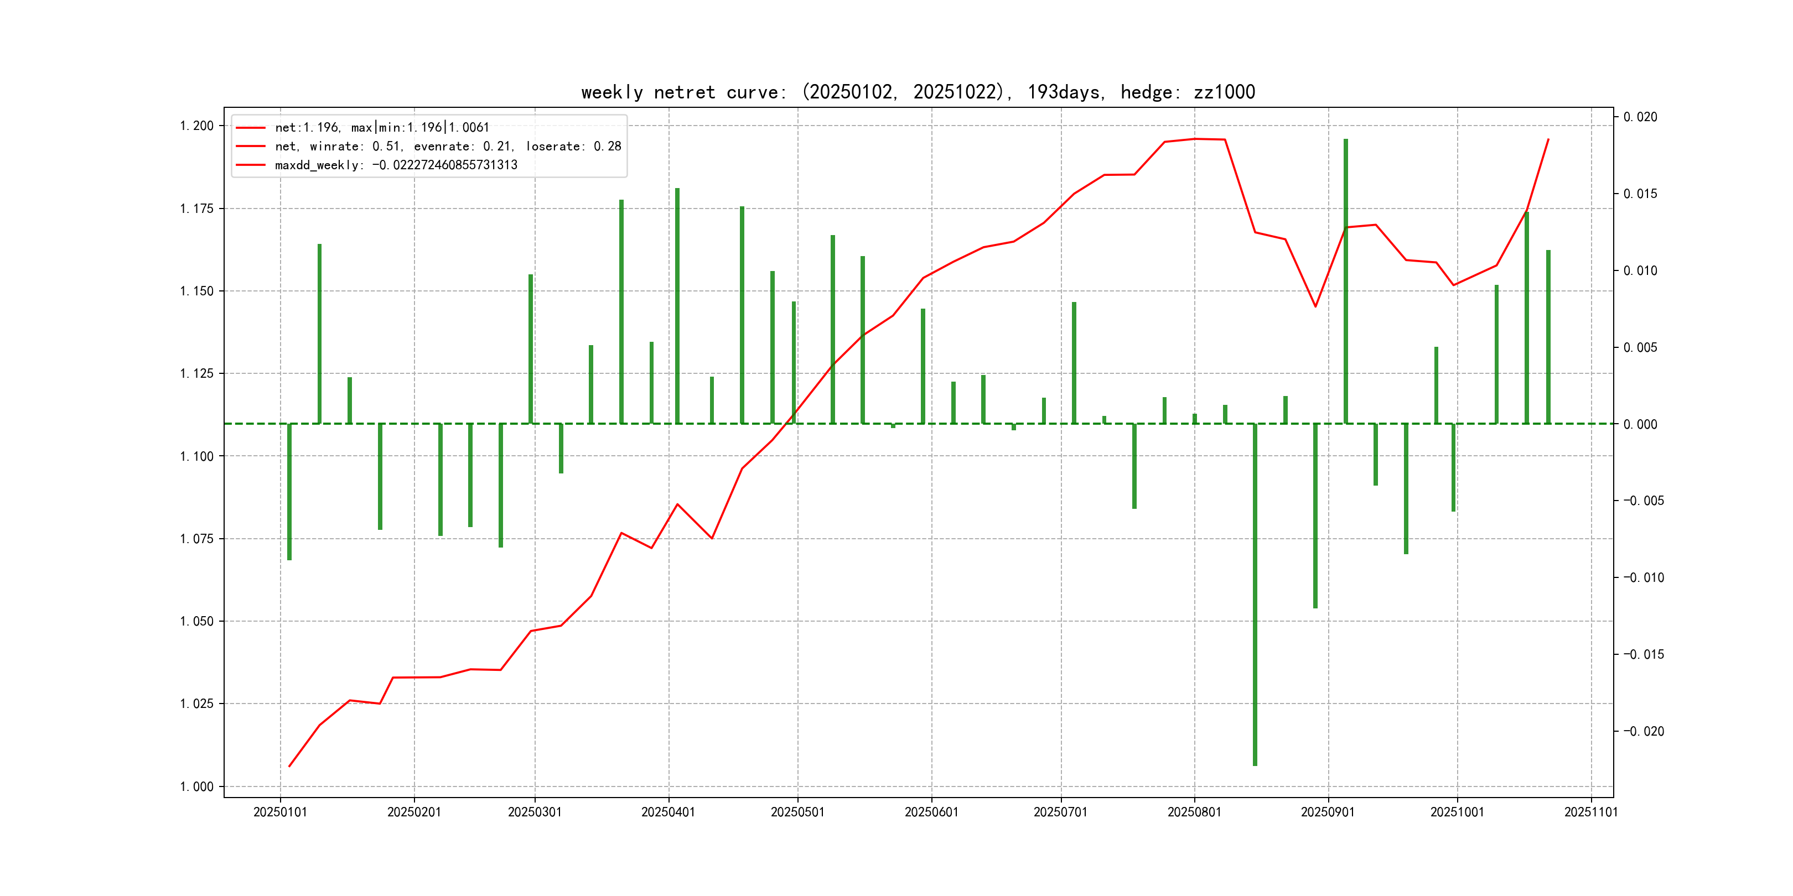Viewport: 1793px width, 896px height.
Task: Click left y-axis label 1.200
Action: pos(196,126)
